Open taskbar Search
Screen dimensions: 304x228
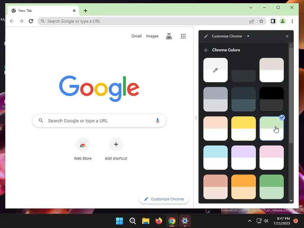coord(133,221)
